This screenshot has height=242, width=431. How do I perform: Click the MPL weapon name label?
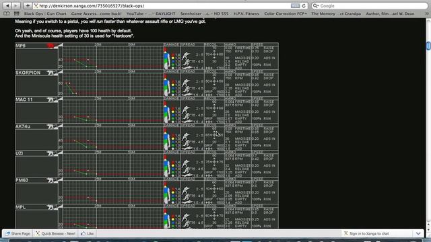click(x=20, y=207)
